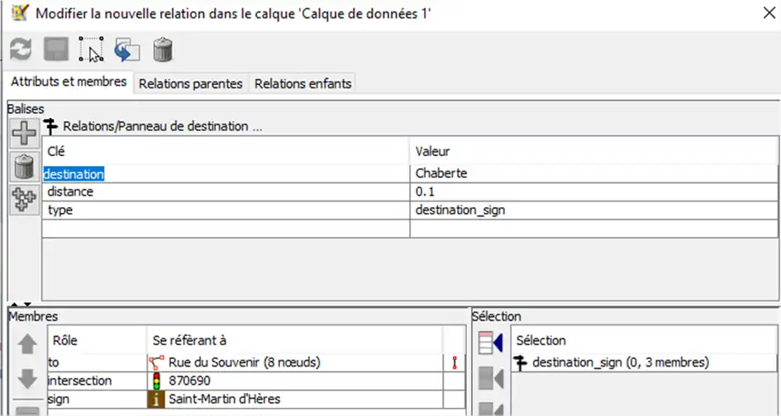Add a new tag with plus button
781x416 pixels.
(24, 133)
